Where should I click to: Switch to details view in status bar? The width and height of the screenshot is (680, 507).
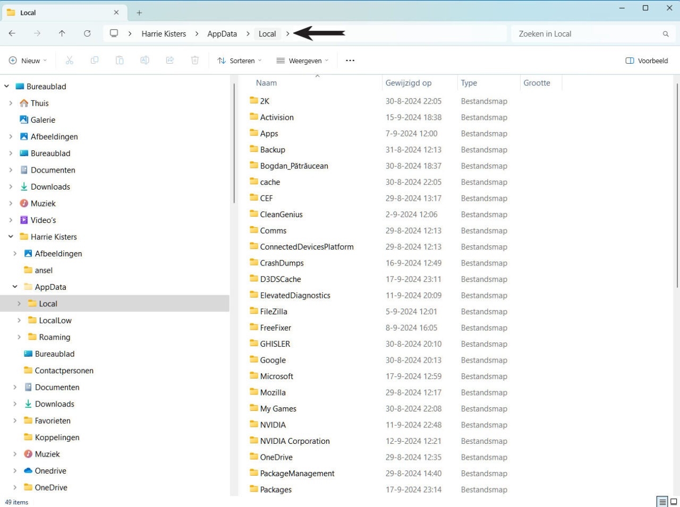(662, 501)
